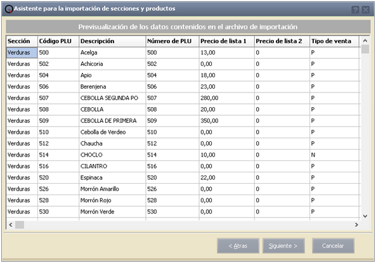The width and height of the screenshot is (376, 263).
Task: Click the horizontal scrollbar left arrow
Action: tap(11, 224)
